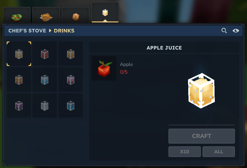Image resolution: width=247 pixels, height=168 pixels.
Task: Select the red juice recipe icon
Action: pyautogui.click(x=45, y=54)
